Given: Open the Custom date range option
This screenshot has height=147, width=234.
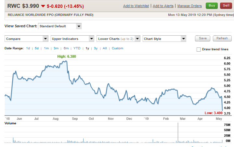Looking at the screenshot, I should [117, 48].
